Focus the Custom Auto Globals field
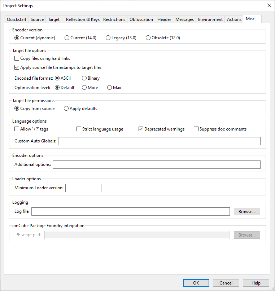This screenshot has height=291, width=275. [x=159, y=141]
